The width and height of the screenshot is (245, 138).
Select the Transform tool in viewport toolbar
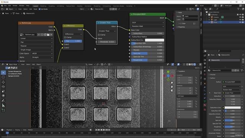coord(3,96)
